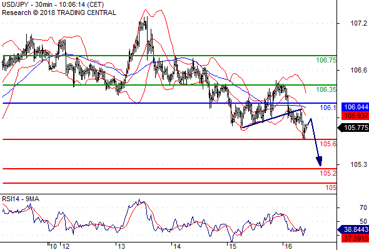Click the 13 date marker on time axis
Viewport: 369px width, 250px height.
point(121,246)
